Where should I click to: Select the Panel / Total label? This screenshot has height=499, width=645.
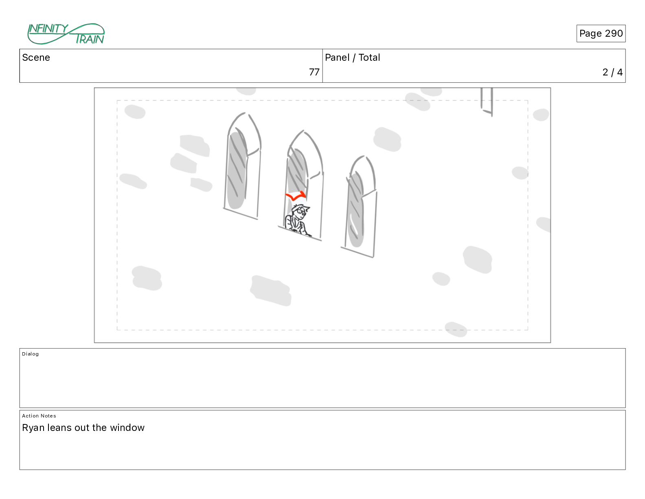click(353, 57)
